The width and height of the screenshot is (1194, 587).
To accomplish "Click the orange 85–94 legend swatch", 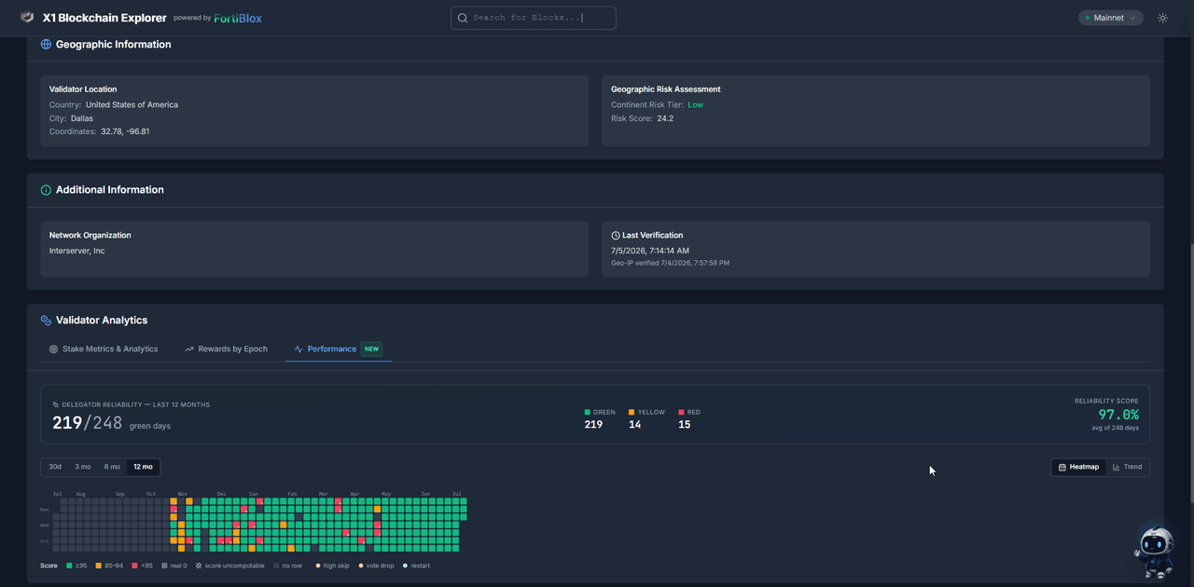I will pyautogui.click(x=99, y=566).
